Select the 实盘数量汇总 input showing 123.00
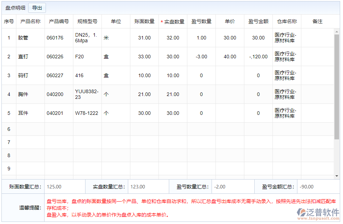The image size is (343, 224). [x=148, y=186]
